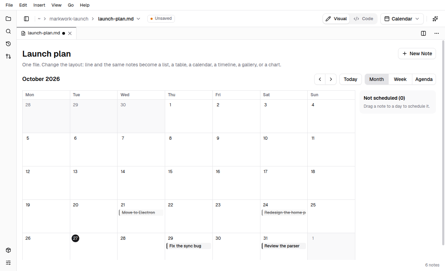This screenshot has height=271, width=445.
Task: Open the Calendar layout dropdown
Action: point(402,19)
